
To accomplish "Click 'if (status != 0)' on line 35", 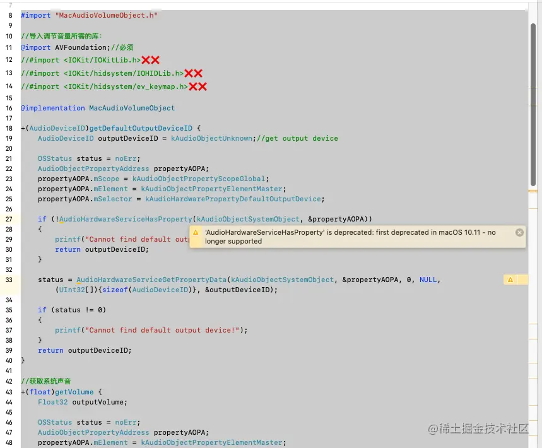I will [72, 310].
